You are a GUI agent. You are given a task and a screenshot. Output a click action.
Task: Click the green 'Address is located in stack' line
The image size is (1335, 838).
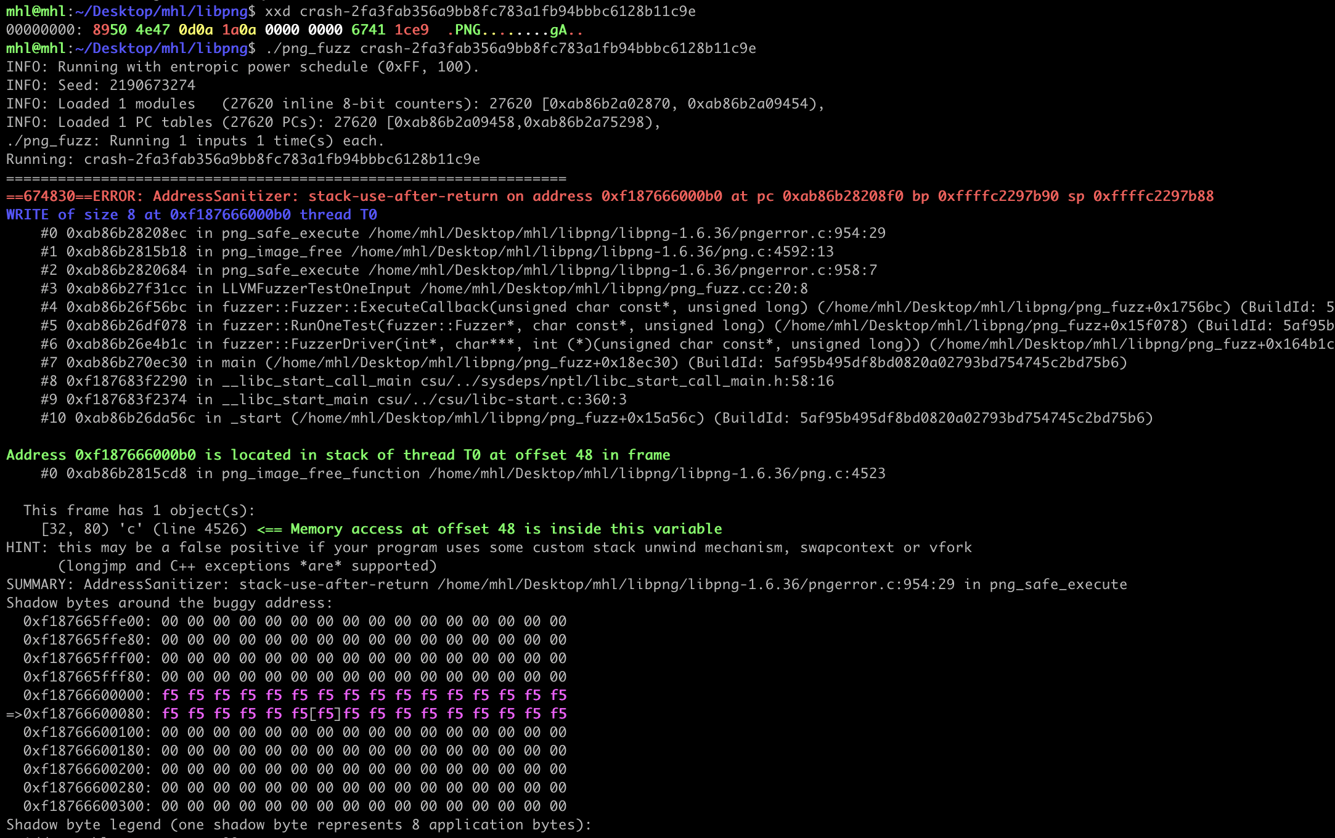click(x=338, y=455)
